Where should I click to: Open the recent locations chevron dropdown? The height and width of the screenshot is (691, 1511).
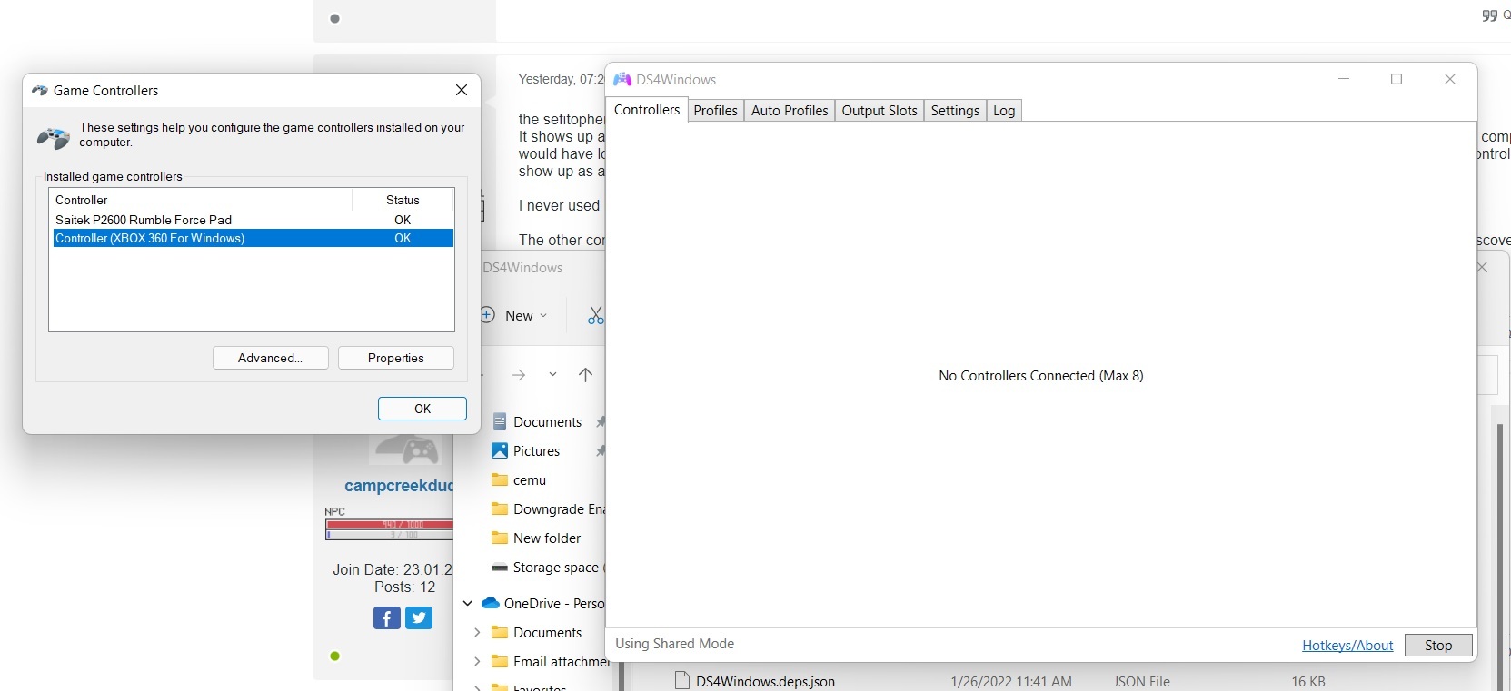[x=552, y=375]
